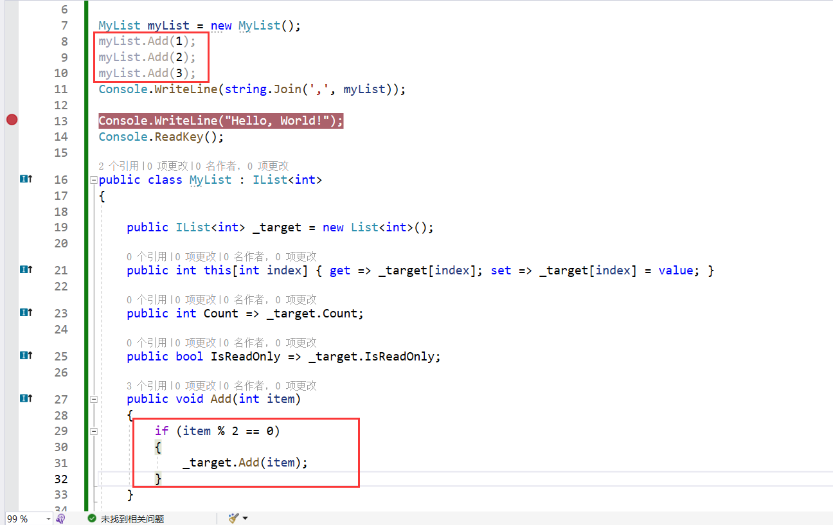Collapse the if statement block
Viewport: 833px width, 525px height.
pos(94,431)
